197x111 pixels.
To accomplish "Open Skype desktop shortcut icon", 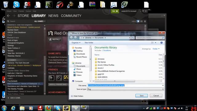I will (16, 5).
